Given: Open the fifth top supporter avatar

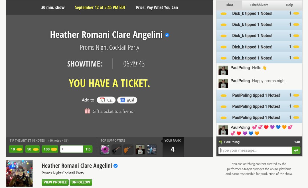Looking at the screenshot, I should tap(152, 150).
